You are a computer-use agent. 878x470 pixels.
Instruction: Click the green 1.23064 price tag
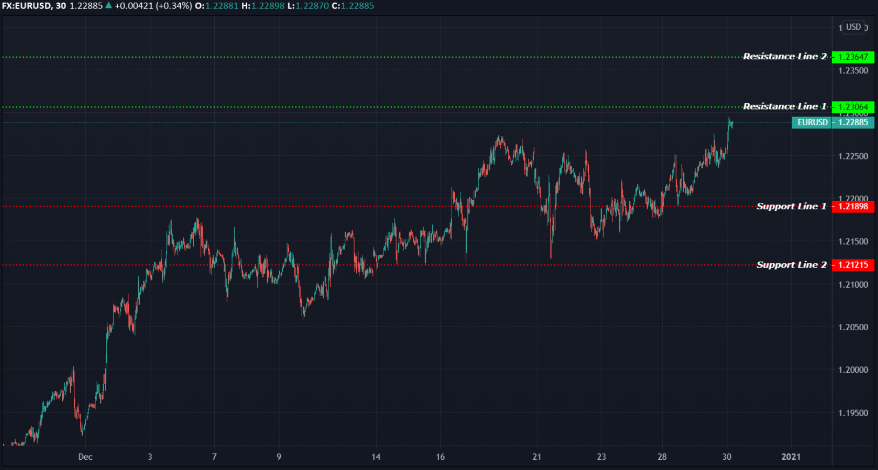click(x=853, y=107)
